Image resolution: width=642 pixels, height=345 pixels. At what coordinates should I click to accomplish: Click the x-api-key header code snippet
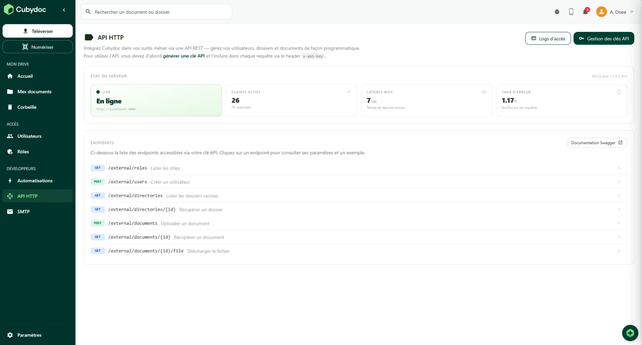coord(313,56)
